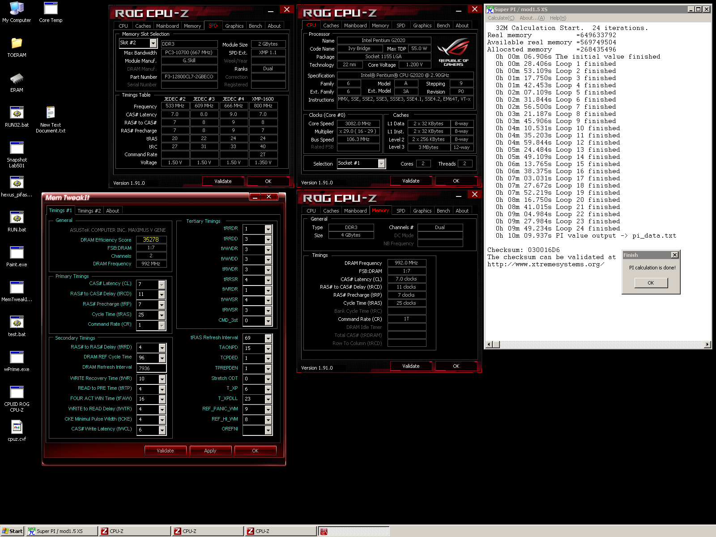Viewport: 716px width, 537px height.
Task: Select Snapshot Lab501 desktop icon
Action: [x=17, y=155]
